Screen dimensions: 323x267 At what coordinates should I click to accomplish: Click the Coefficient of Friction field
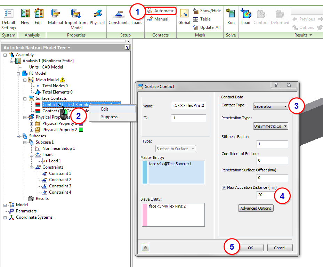point(272,161)
